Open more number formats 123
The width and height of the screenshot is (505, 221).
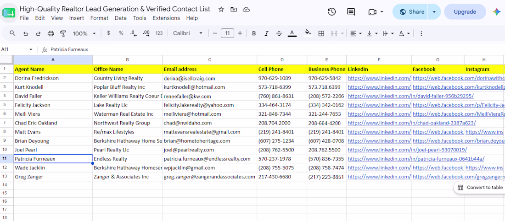coord(159,33)
